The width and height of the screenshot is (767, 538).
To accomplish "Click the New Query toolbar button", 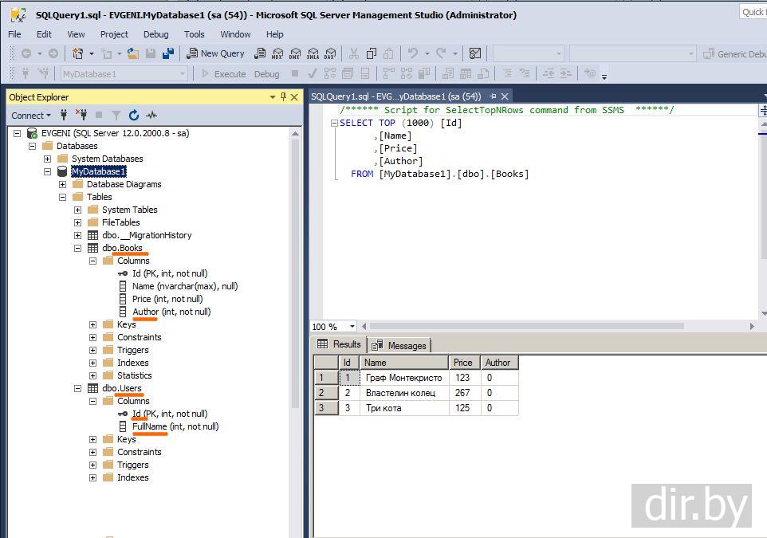I will [215, 53].
